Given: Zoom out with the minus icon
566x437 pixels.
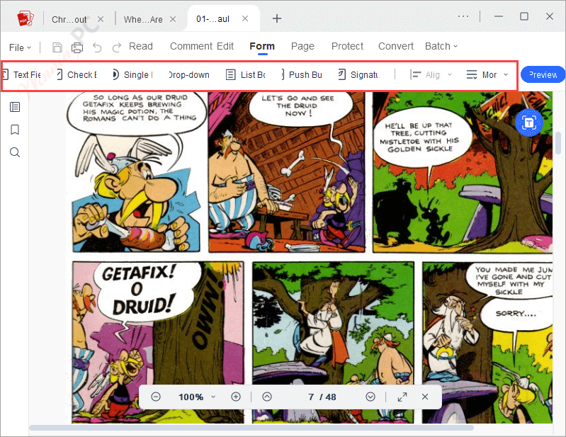Looking at the screenshot, I should pyautogui.click(x=156, y=397).
